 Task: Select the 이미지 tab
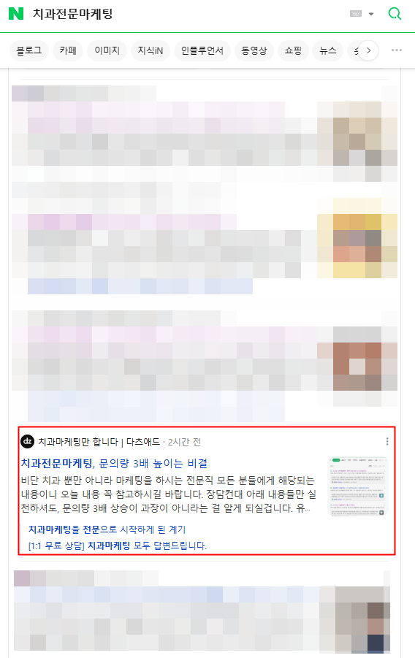click(107, 51)
